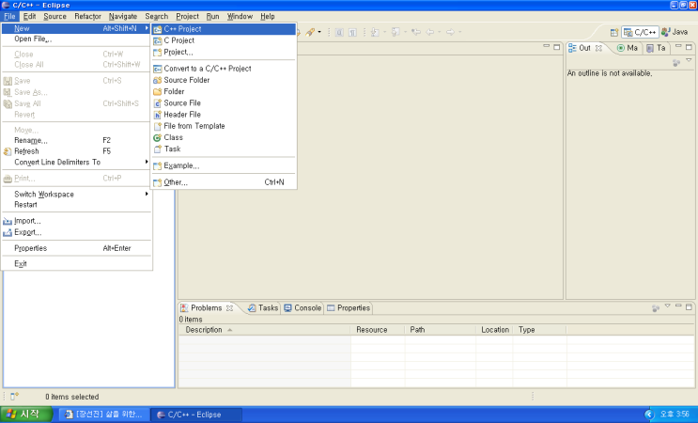698x423 pixels.
Task: Create a new Class
Action: pos(224,137)
